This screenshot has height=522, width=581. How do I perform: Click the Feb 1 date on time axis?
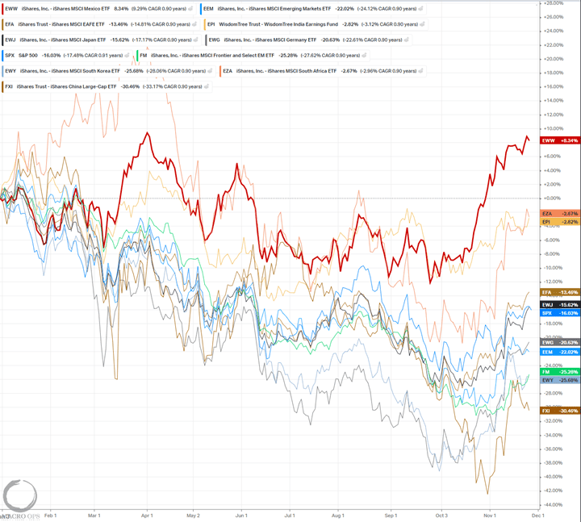coord(50,516)
